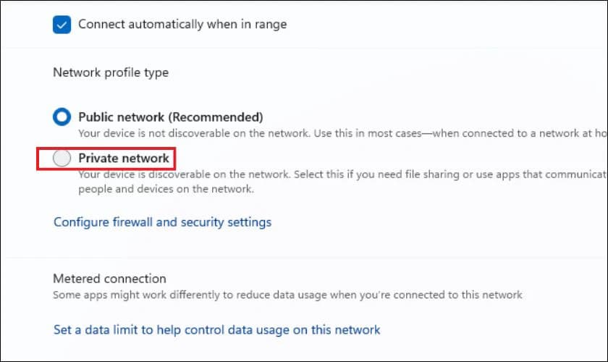Click the word "Recommended" in Public network
Screen dimensions: 608x362
coord(221,117)
